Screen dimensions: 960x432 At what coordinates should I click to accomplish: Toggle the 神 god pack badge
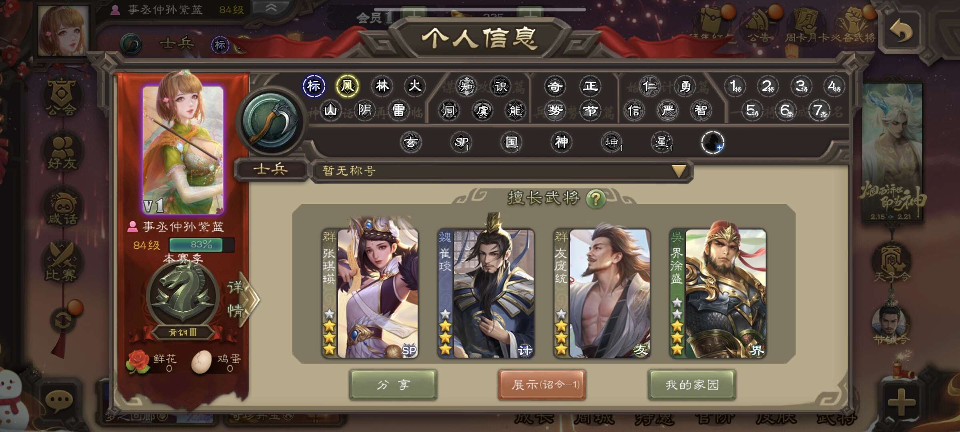click(561, 142)
